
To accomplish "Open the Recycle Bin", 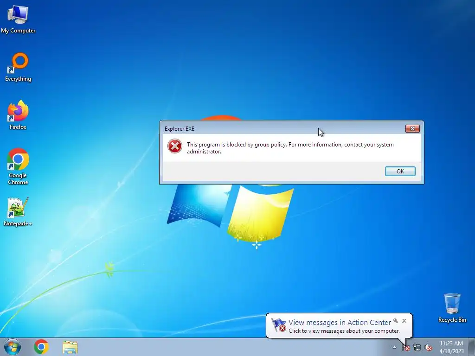I will coord(452,308).
